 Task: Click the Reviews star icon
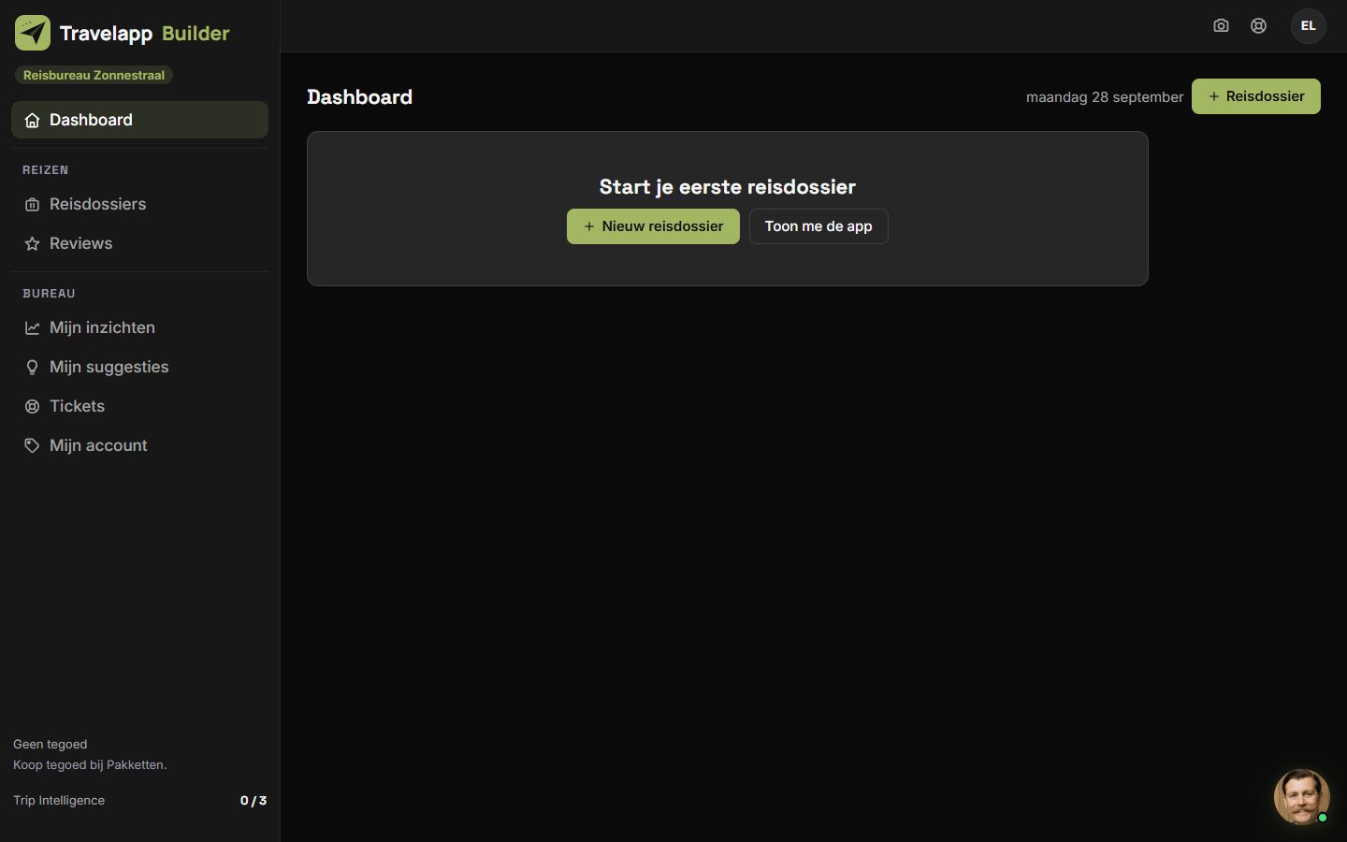[32, 244]
